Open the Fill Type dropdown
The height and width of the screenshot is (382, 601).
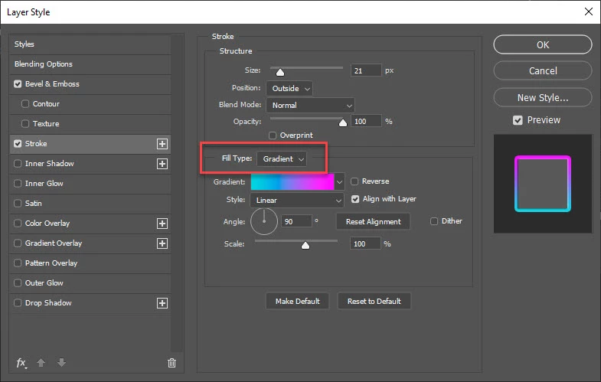click(x=282, y=159)
